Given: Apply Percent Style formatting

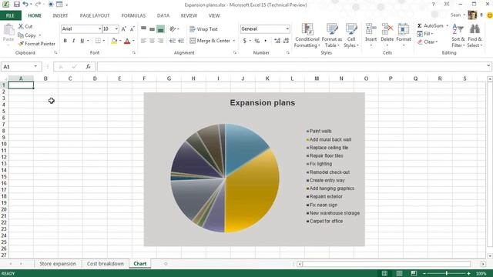Looking at the screenshot, I should [x=257, y=41].
